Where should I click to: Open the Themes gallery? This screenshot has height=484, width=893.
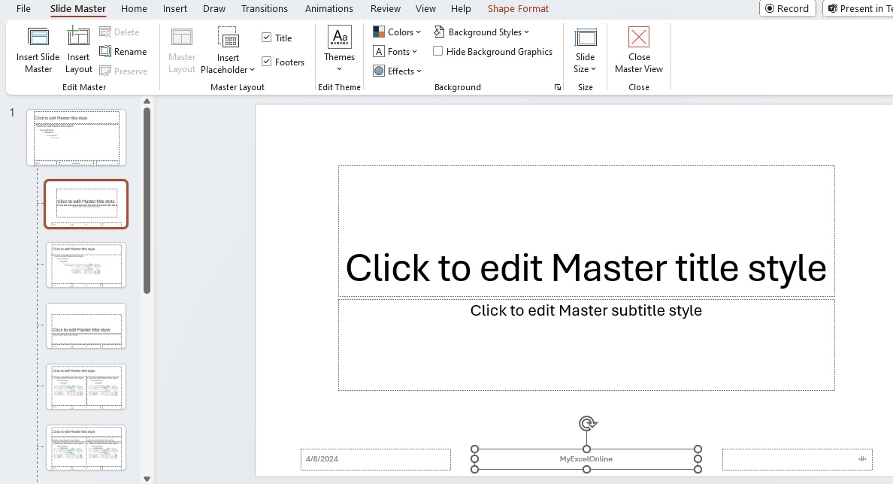340,50
